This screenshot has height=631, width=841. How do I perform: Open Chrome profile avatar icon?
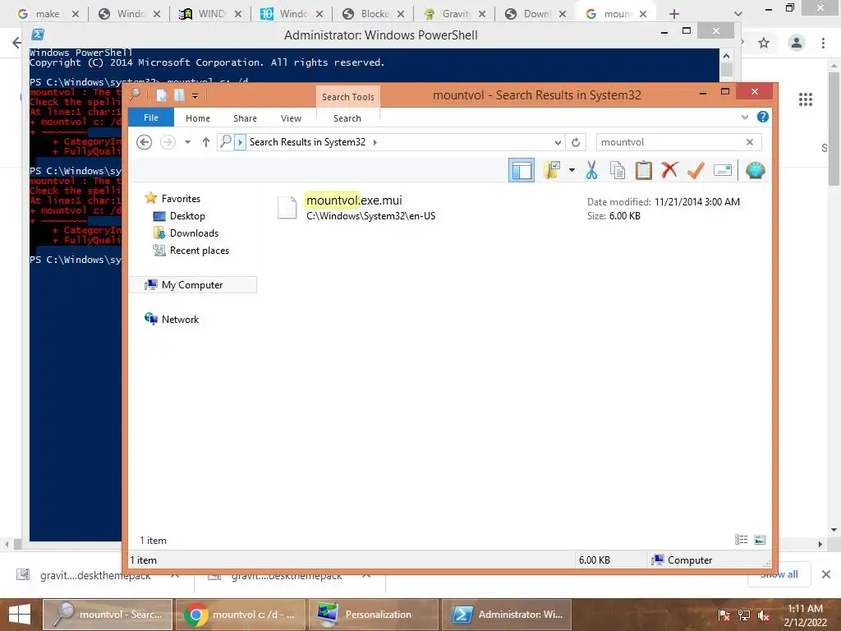pos(797,43)
